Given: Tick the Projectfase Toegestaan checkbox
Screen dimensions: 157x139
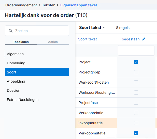Looking at the screenshot, I should [x=136, y=103].
